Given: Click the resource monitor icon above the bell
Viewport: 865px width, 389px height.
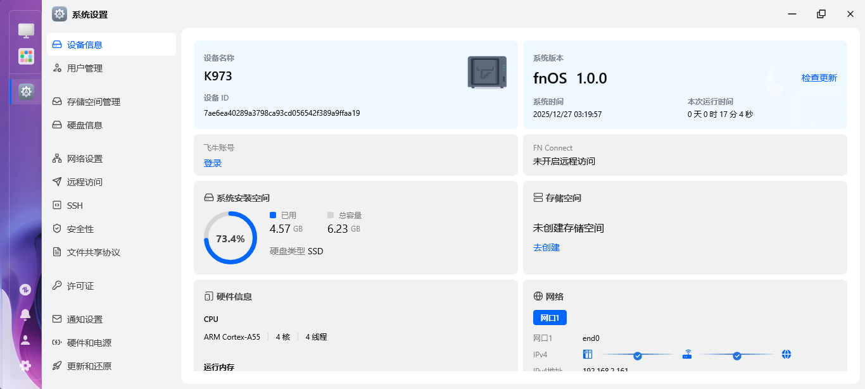Looking at the screenshot, I should [x=24, y=289].
